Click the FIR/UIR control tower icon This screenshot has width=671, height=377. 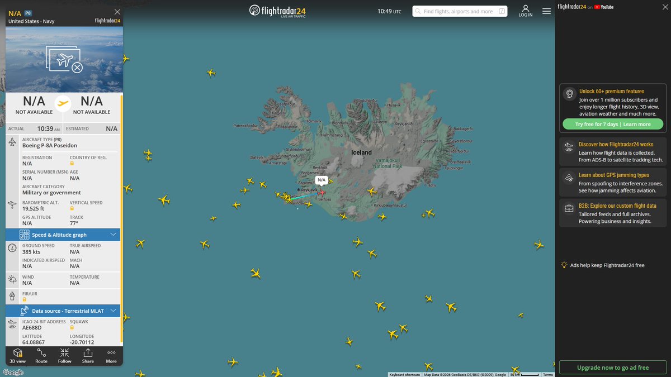tap(12, 296)
